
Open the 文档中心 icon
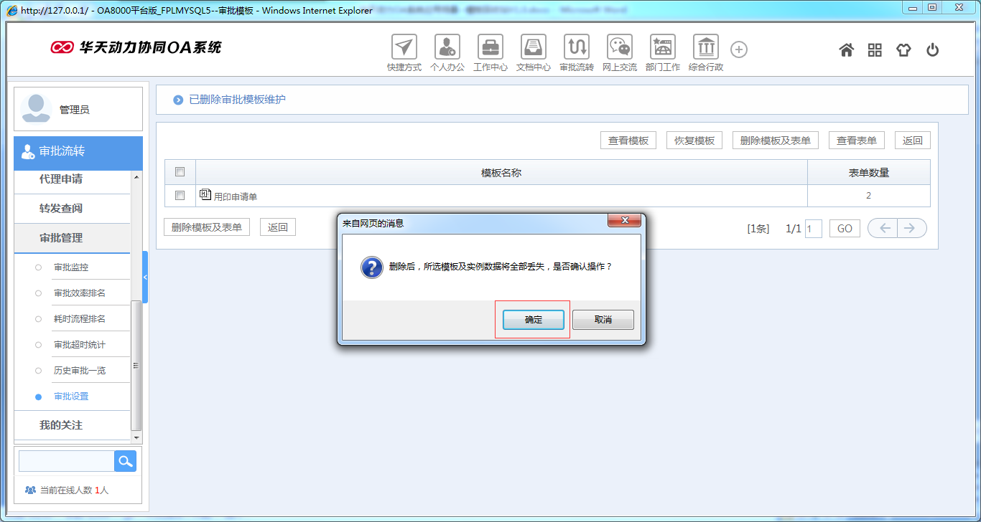(x=534, y=47)
